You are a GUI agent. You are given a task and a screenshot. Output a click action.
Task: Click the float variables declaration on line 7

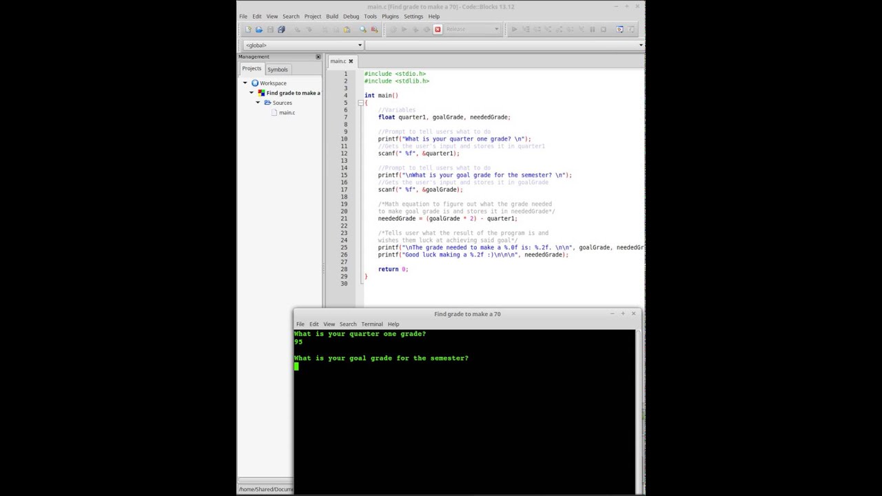coord(444,117)
